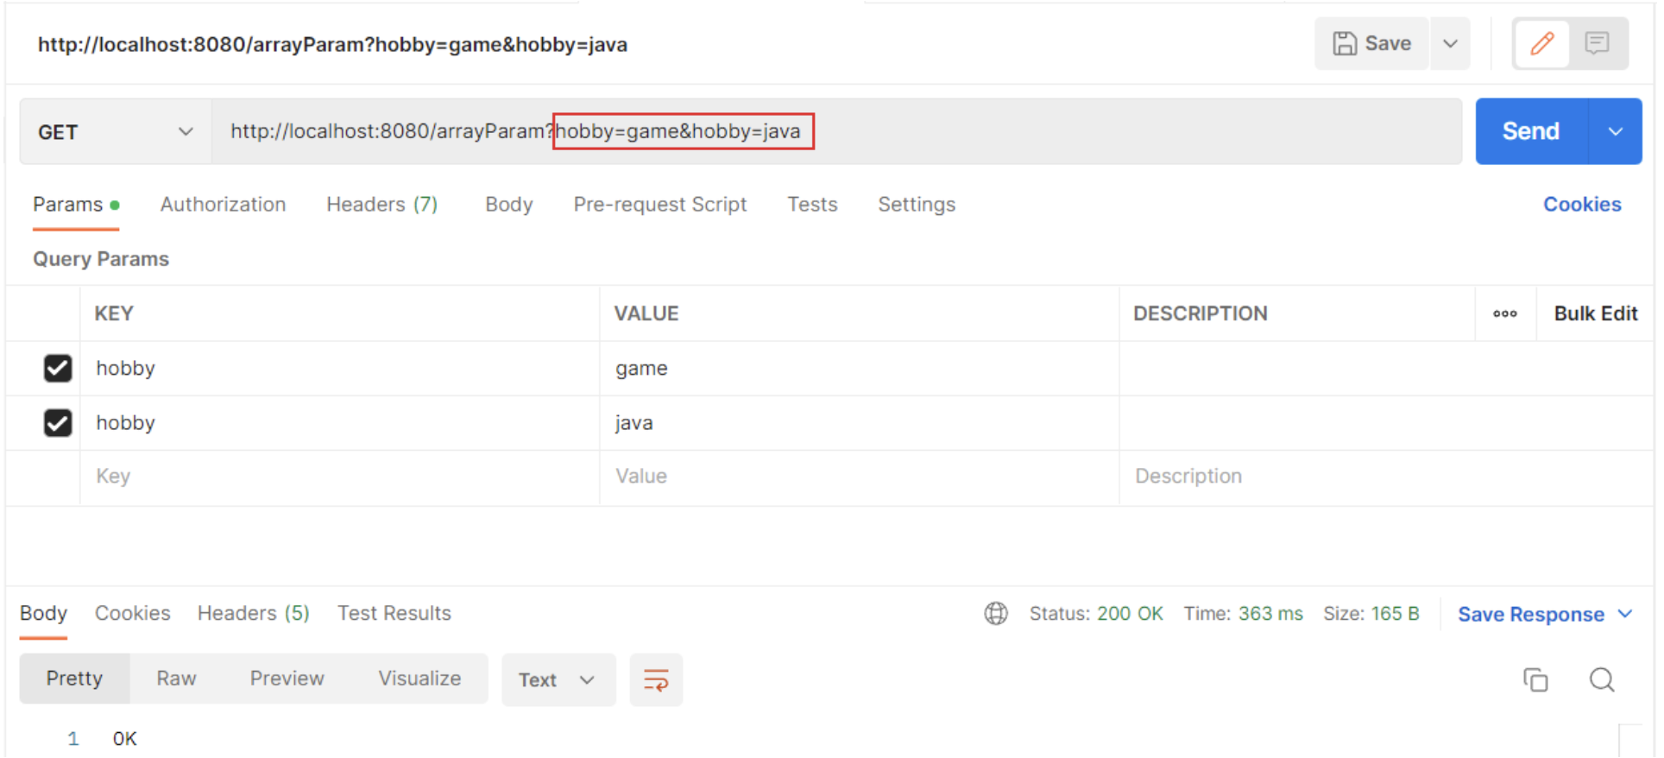Click the Time 363 ms text
The height and width of the screenshot is (758, 1664).
1243,614
